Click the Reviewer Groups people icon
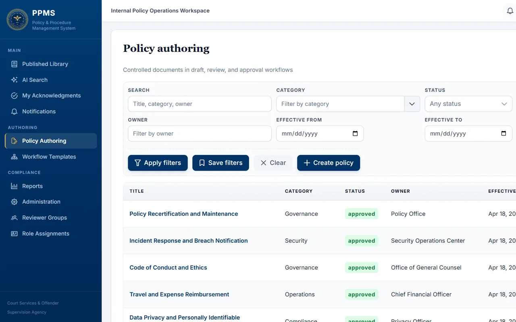The image size is (516, 322). (14, 218)
